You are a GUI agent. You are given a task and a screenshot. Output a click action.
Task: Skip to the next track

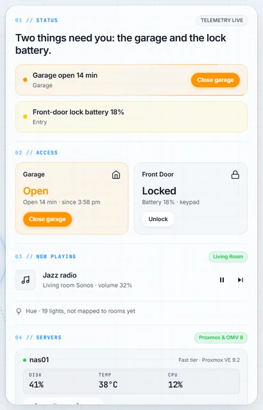coord(241,280)
